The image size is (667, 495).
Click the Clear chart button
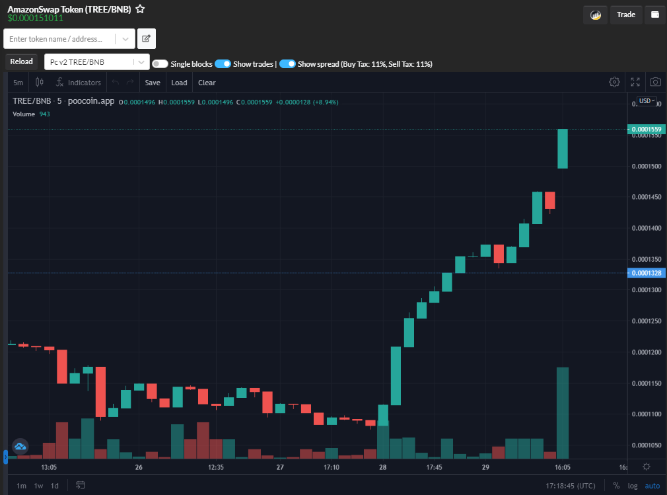pos(207,83)
